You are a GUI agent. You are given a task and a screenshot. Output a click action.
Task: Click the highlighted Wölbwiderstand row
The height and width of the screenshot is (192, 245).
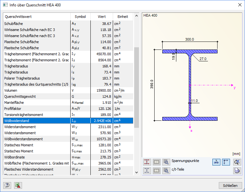(x=68, y=121)
